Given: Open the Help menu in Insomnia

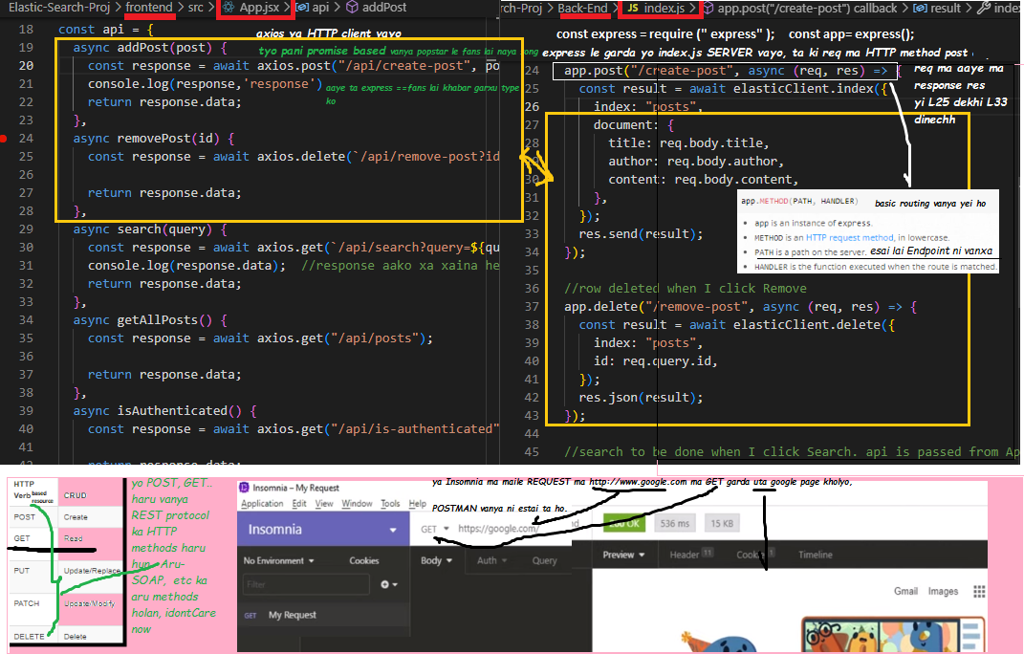Looking at the screenshot, I should [417, 504].
